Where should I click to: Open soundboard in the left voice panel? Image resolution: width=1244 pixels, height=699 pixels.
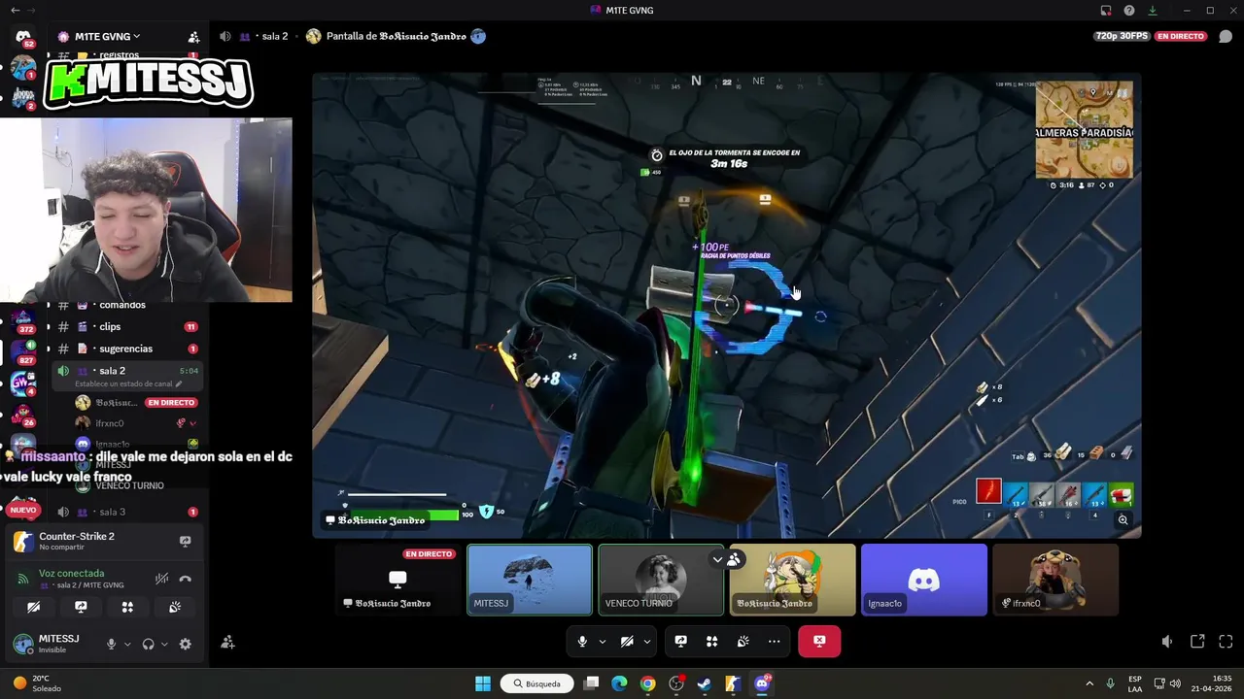[175, 607]
